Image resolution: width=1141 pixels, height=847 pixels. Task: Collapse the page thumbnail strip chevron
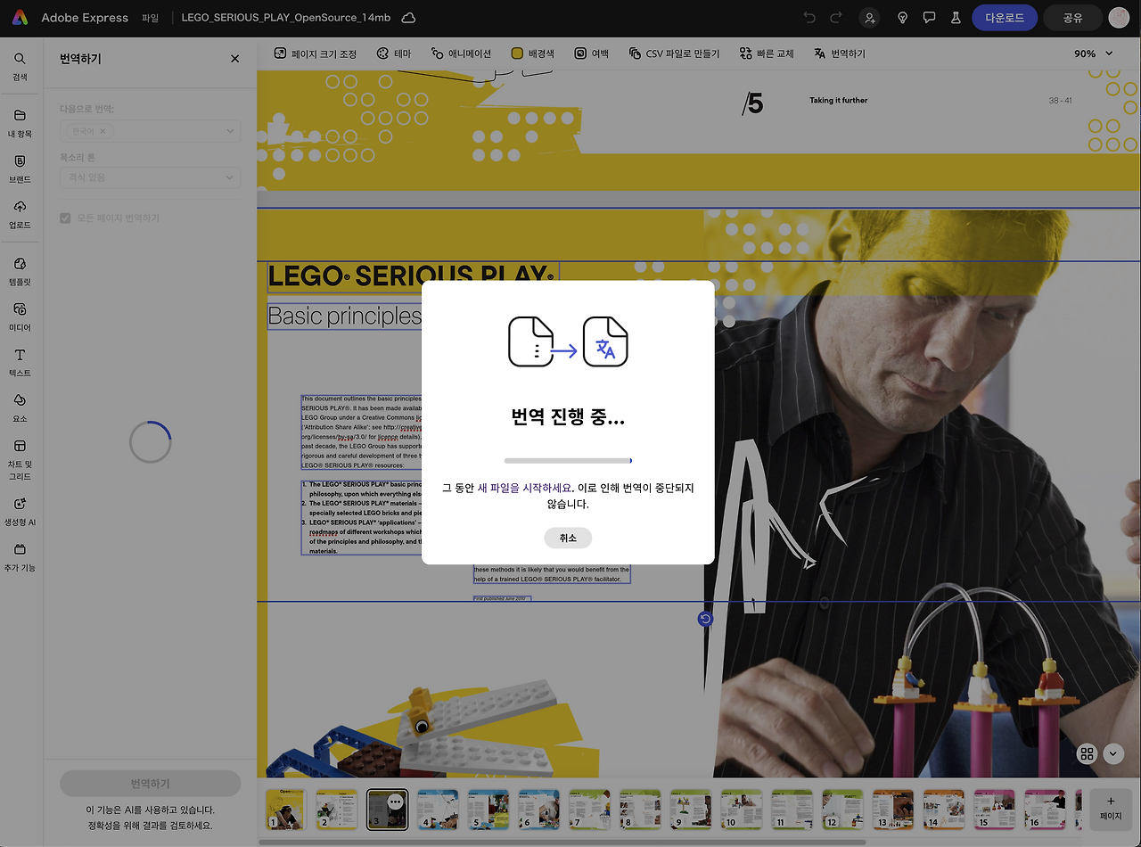click(1113, 754)
